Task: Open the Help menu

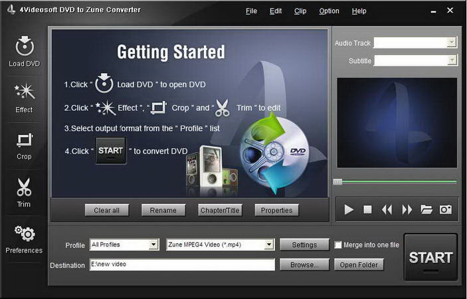Action: click(359, 11)
